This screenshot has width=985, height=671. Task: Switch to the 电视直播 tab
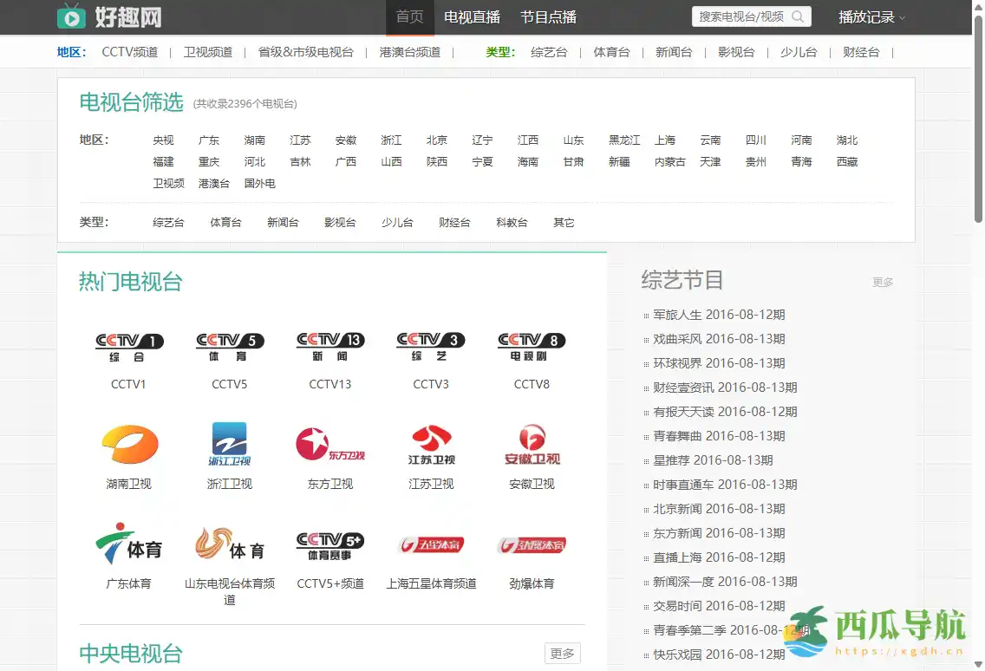[472, 16]
